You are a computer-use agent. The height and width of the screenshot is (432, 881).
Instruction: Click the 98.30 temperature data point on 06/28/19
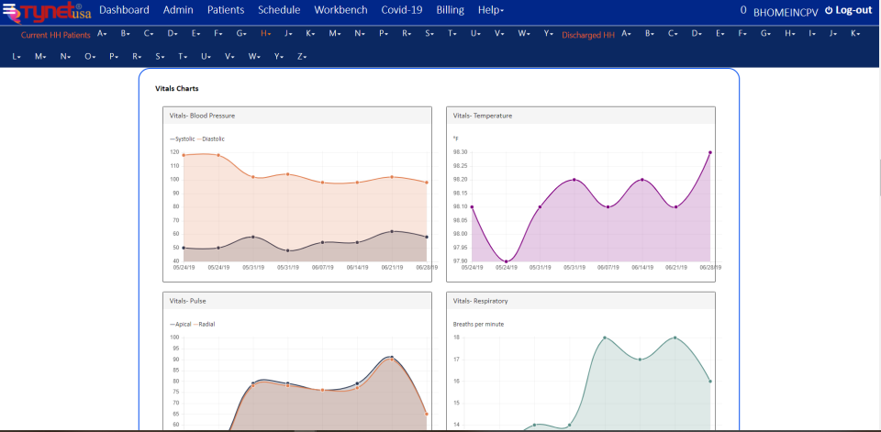tap(710, 152)
